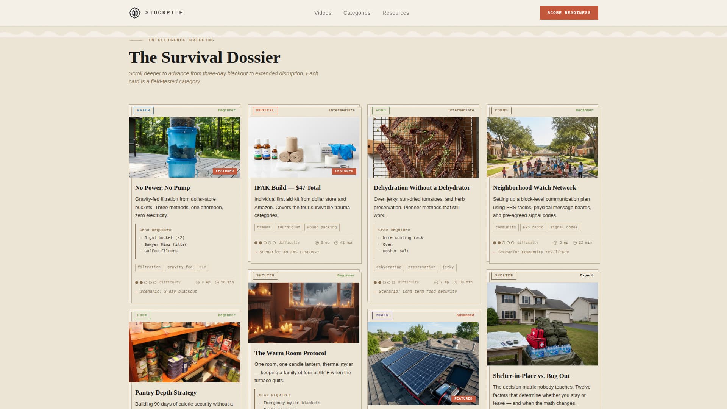
Task: Click the 'trauma' tag
Action: click(x=264, y=228)
